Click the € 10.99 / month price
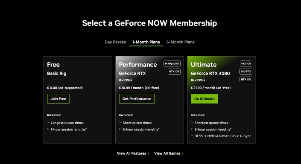301x164 pixels. 139,88
